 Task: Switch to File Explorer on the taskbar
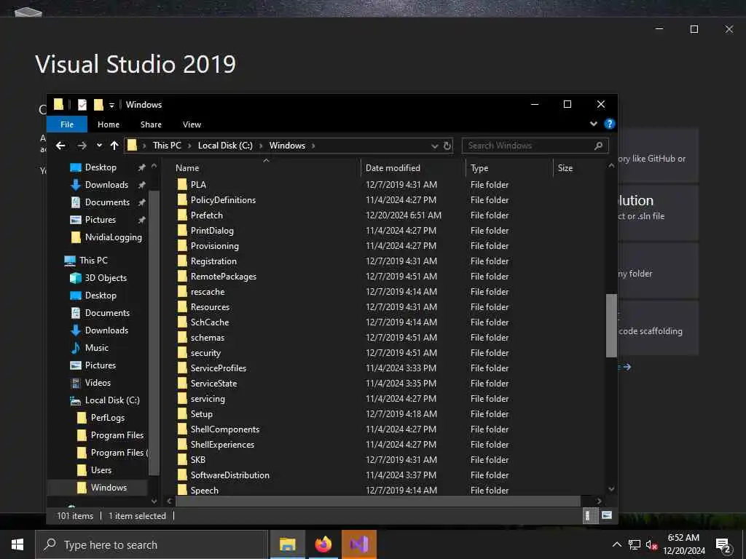pyautogui.click(x=287, y=544)
